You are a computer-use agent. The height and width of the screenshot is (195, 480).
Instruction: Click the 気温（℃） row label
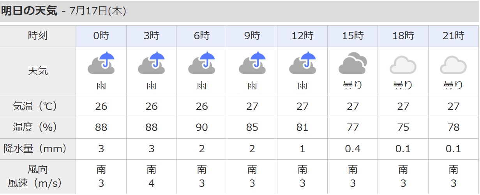pyautogui.click(x=38, y=106)
